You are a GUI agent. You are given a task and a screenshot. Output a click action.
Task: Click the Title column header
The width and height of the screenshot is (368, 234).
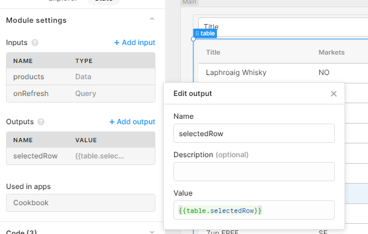click(213, 52)
